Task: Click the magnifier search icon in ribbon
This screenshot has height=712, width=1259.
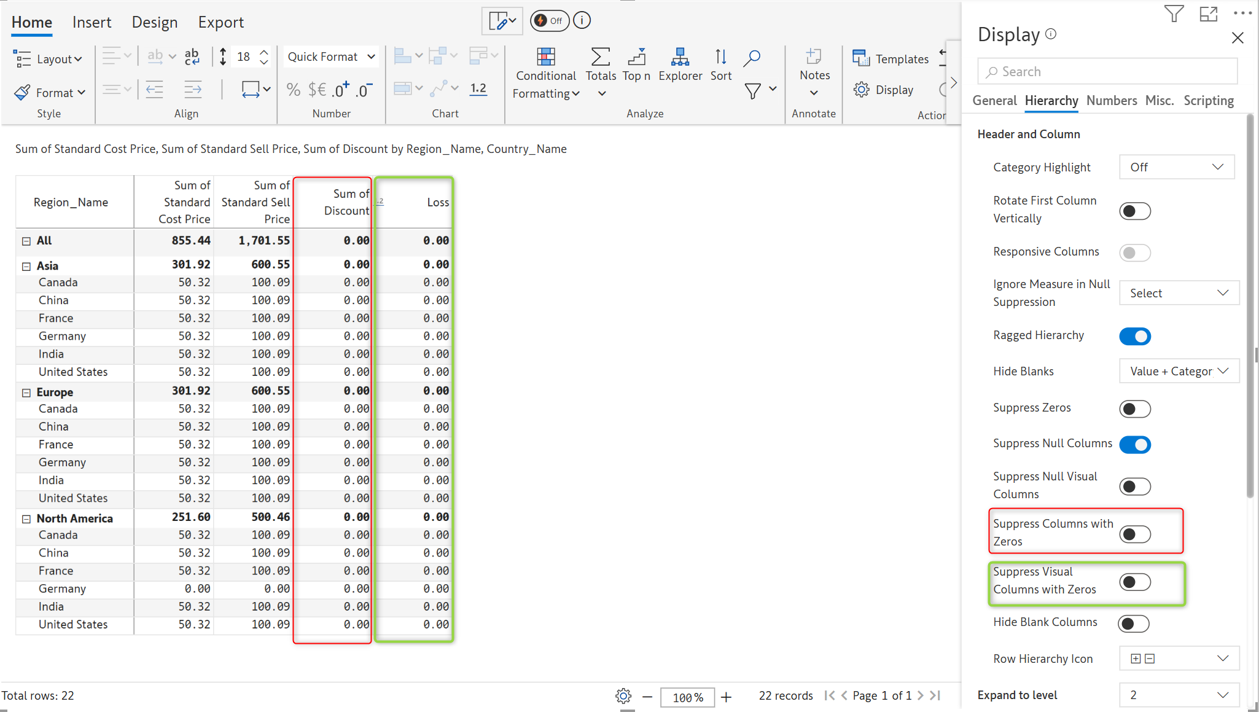Action: coord(751,58)
